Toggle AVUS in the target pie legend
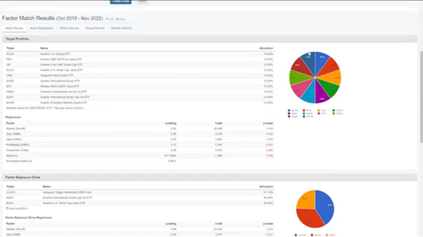Screen dimensions: 423x237 [x=293, y=111]
